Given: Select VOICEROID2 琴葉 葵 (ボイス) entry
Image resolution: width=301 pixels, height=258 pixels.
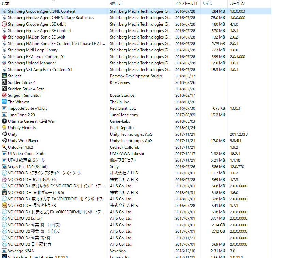Looking at the screenshot, I should tap(34, 225).
